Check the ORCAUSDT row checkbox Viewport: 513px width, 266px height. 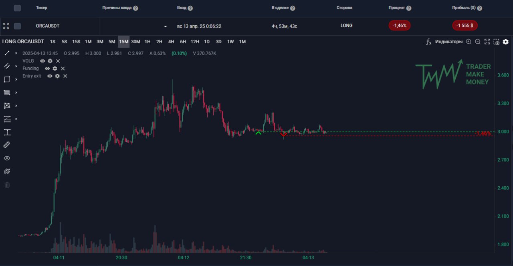pyautogui.click(x=17, y=26)
